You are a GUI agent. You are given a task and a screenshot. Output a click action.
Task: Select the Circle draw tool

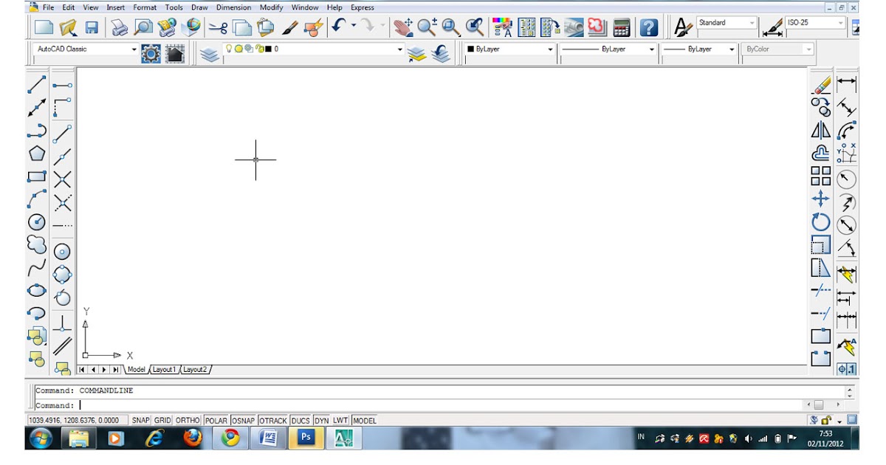coord(37,221)
